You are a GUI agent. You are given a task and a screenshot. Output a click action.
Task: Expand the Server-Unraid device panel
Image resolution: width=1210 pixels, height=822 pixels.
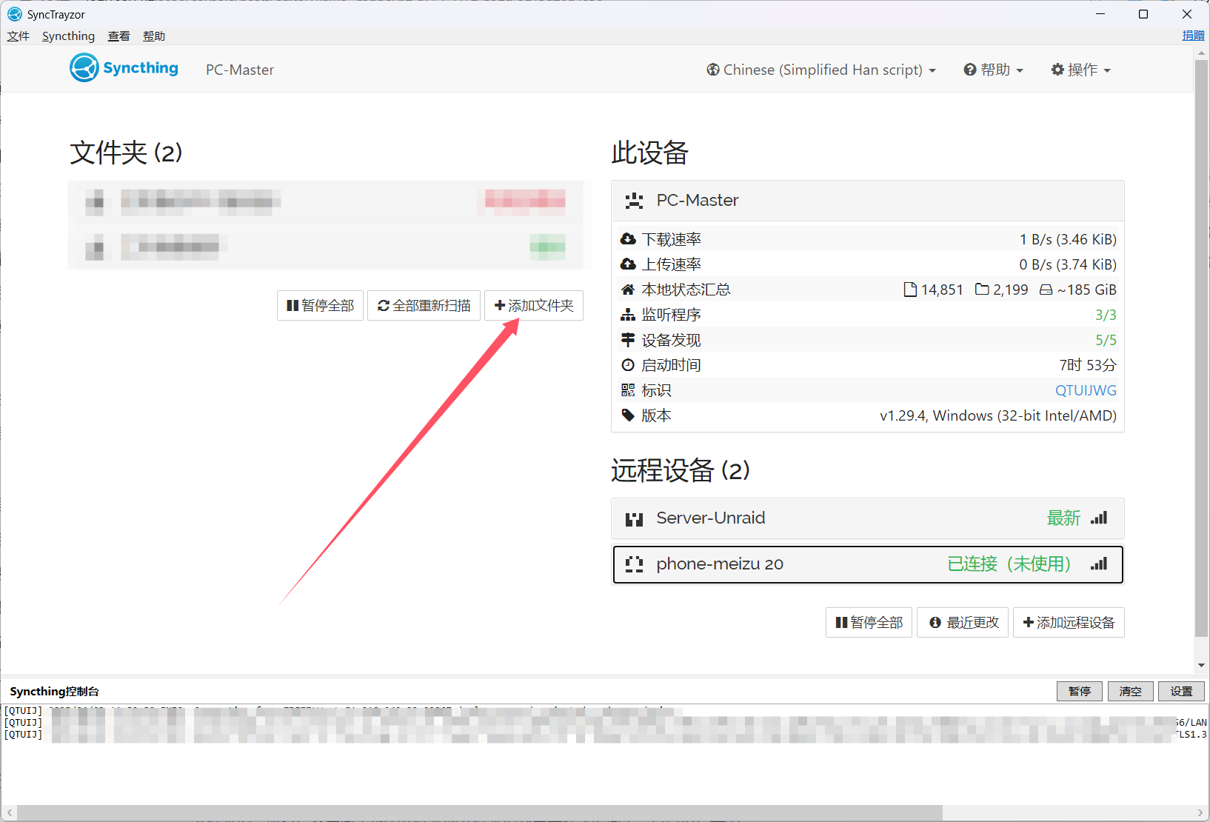815,518
